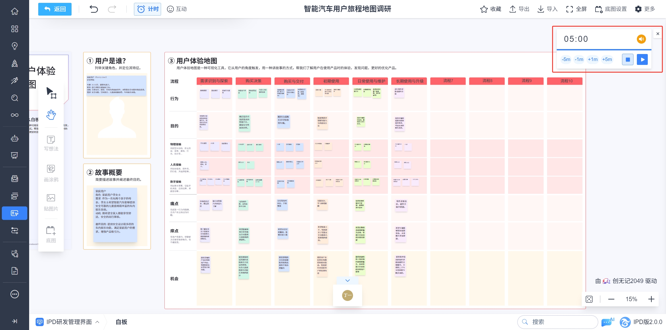Select the hand pan tool
The width and height of the screenshot is (666, 330).
click(x=51, y=115)
